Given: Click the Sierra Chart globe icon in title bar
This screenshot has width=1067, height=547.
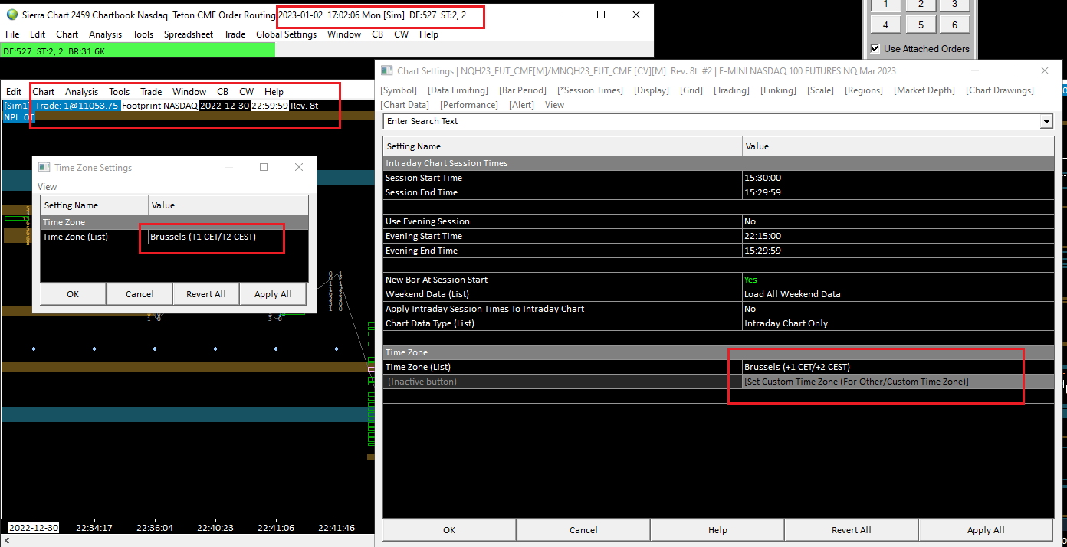Looking at the screenshot, I should 11,15.
